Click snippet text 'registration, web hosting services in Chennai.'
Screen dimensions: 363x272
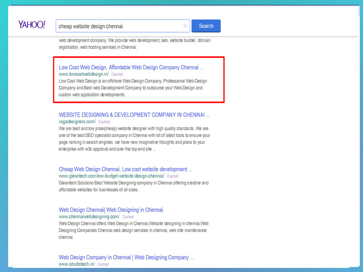pos(98,47)
